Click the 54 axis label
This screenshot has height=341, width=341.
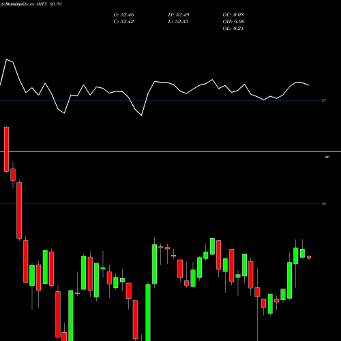[324, 204]
